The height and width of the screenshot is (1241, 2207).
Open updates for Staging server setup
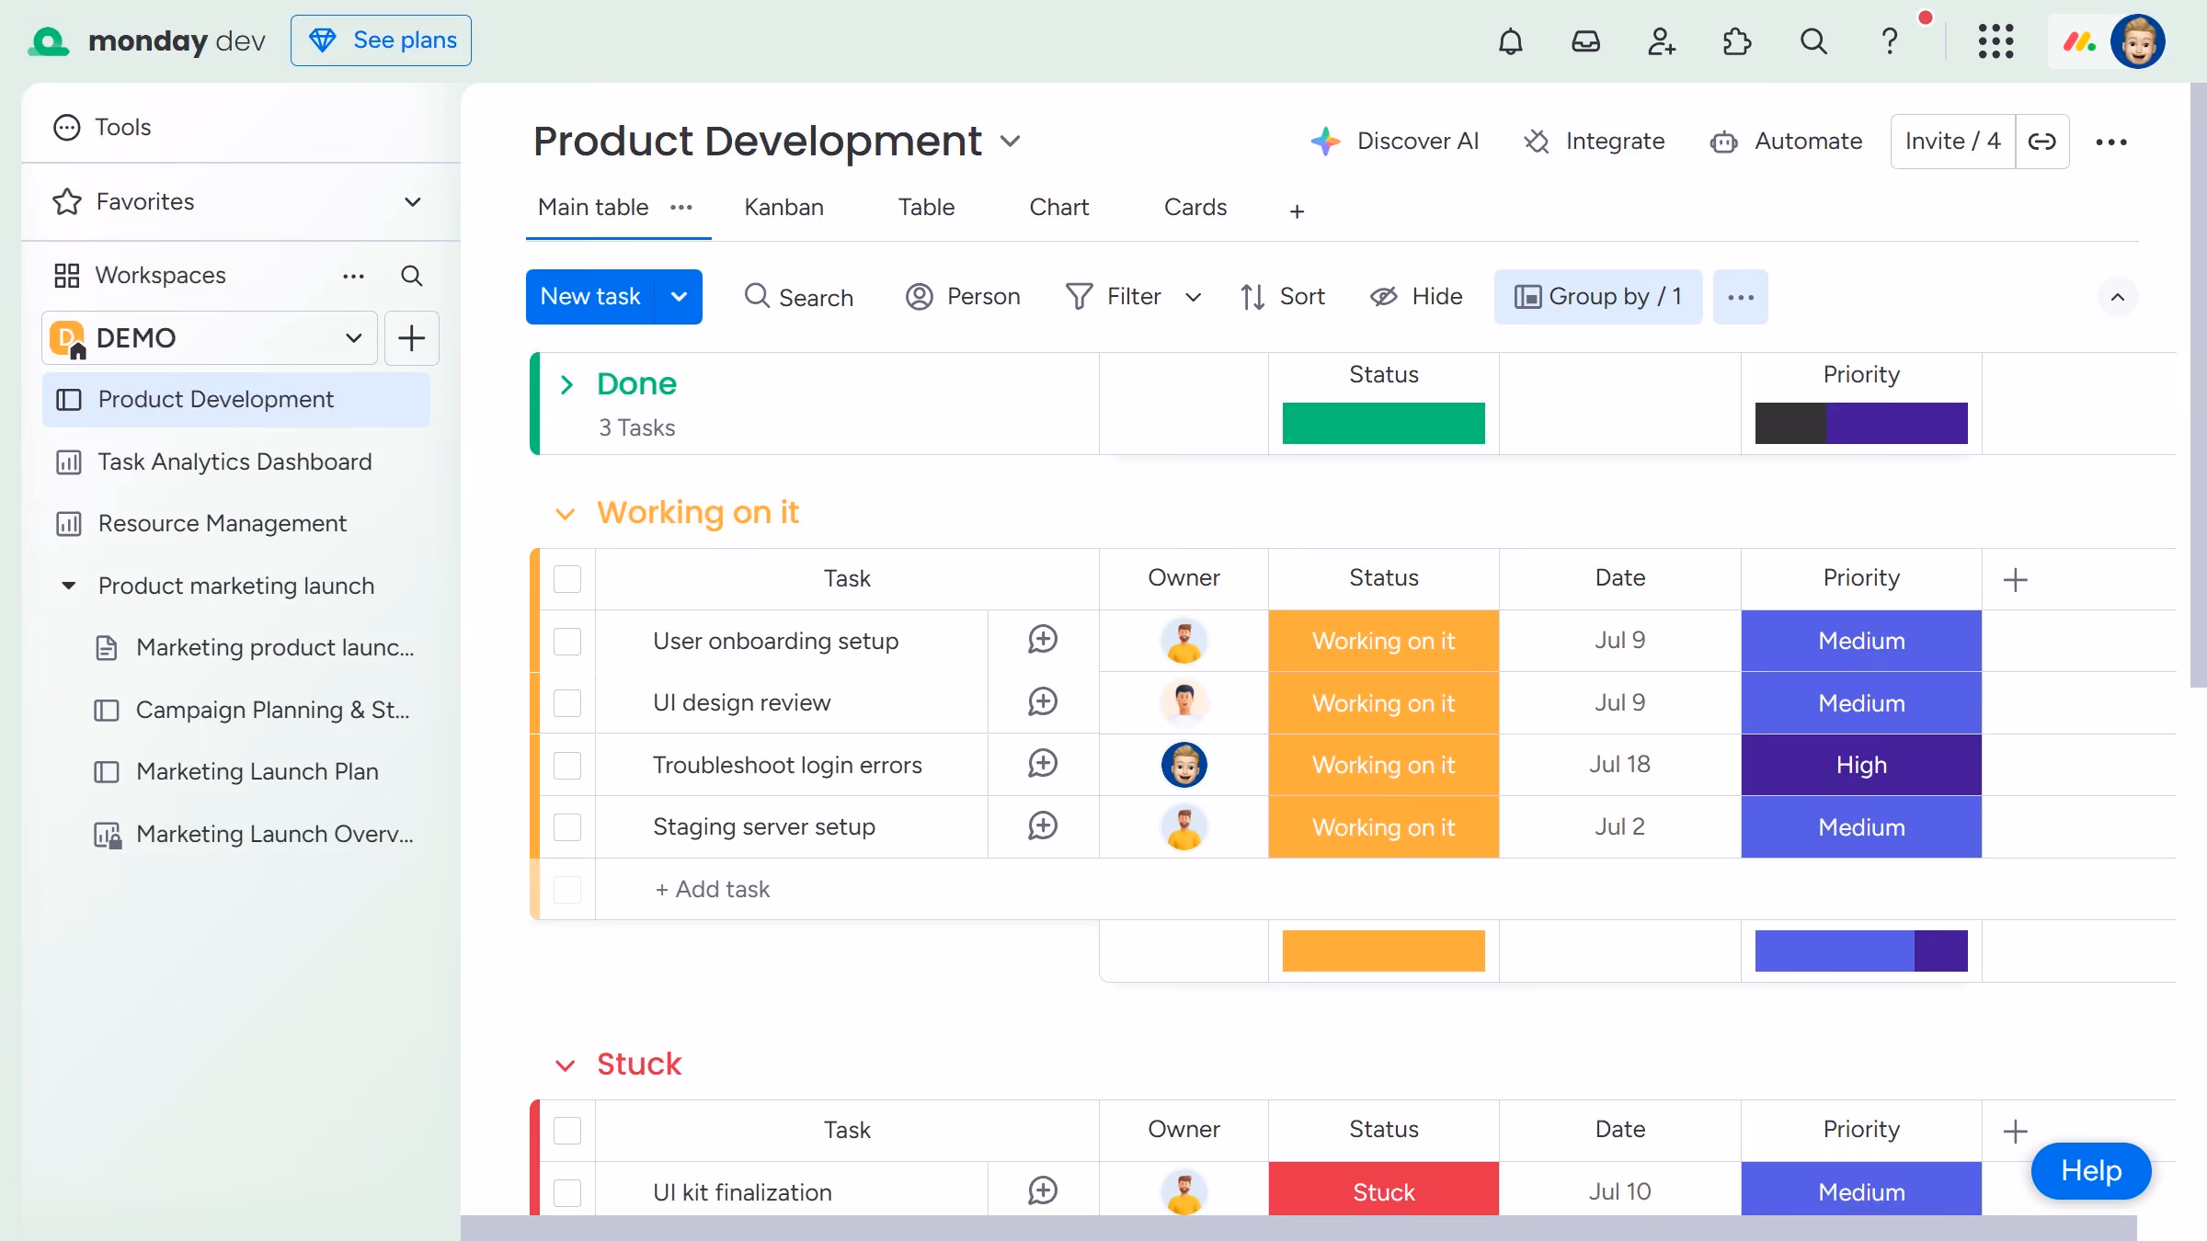[x=1043, y=826]
